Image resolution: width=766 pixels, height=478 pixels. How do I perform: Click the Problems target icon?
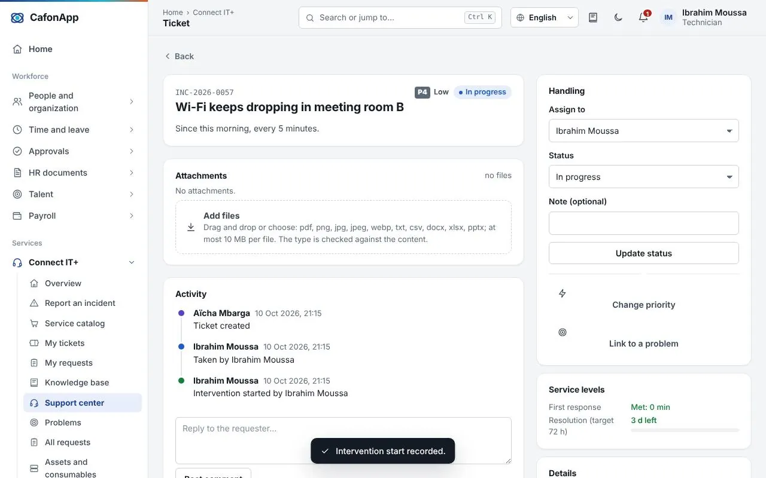34,422
